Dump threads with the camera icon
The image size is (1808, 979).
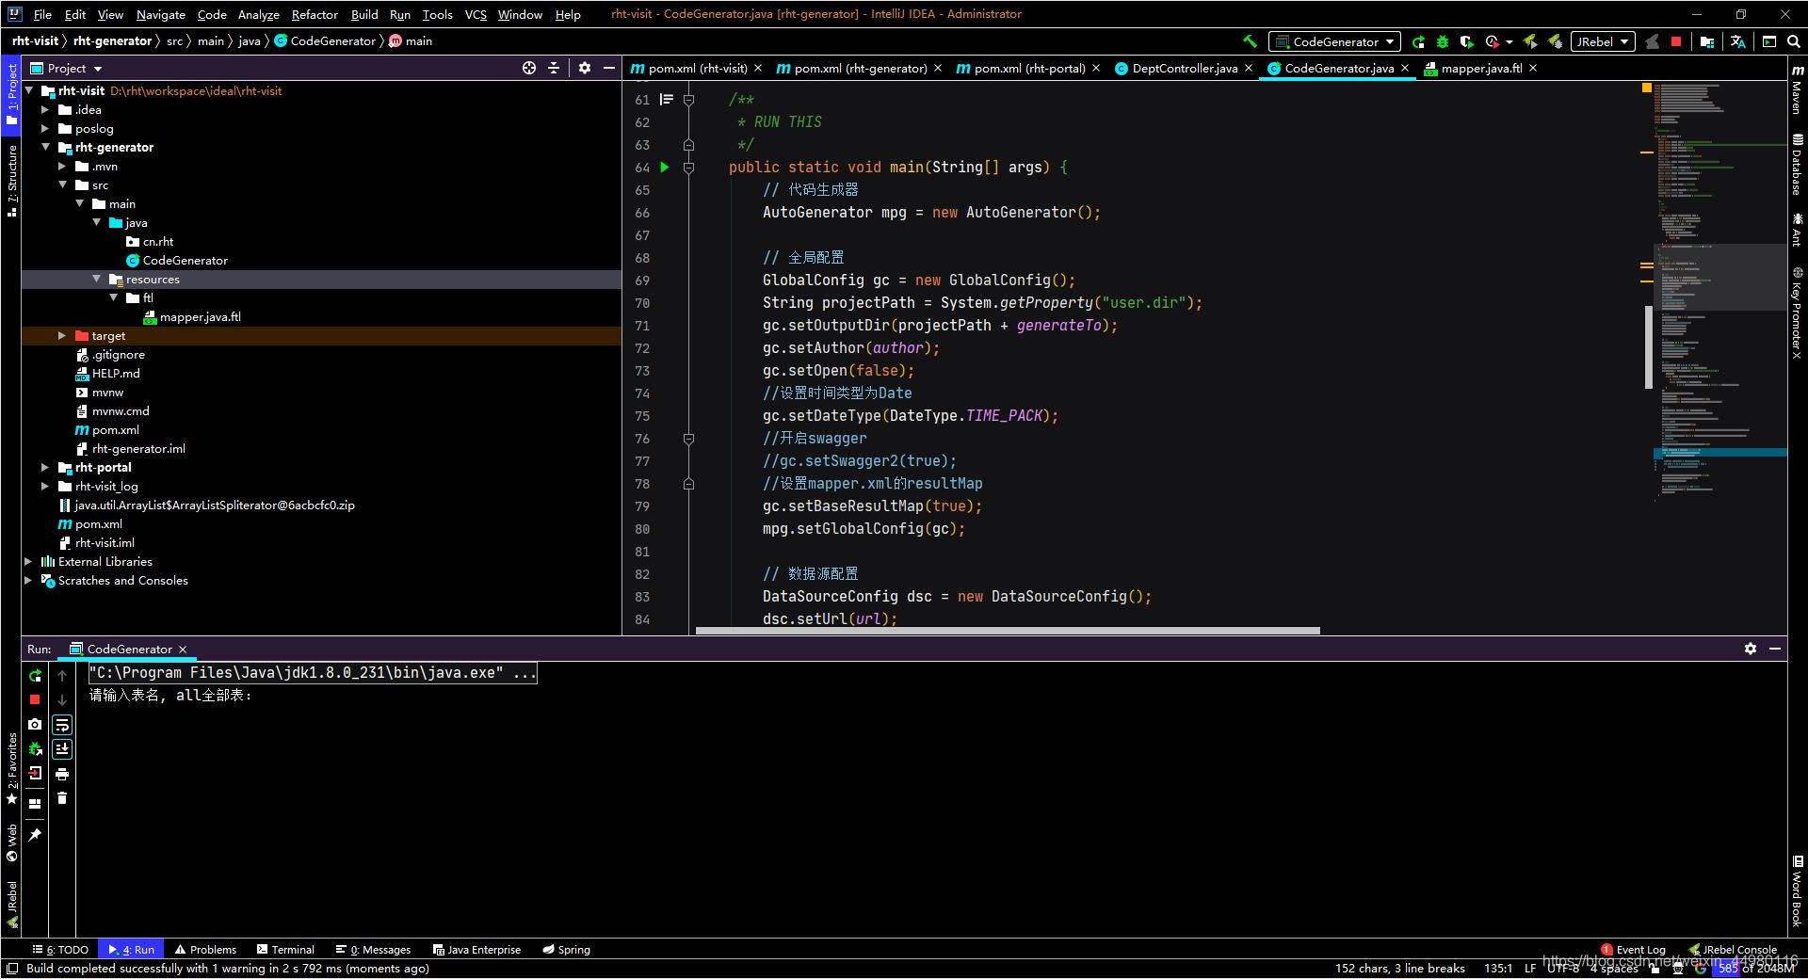tap(35, 724)
